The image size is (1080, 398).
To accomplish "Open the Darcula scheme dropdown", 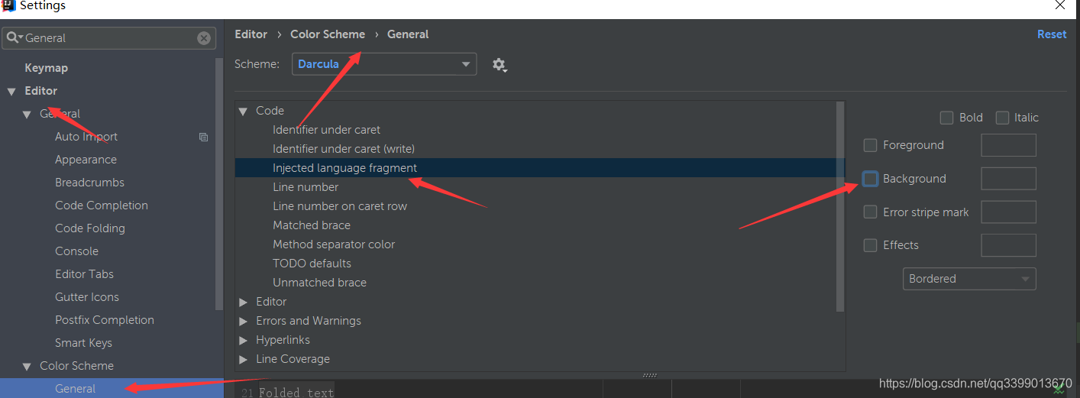I will 384,64.
